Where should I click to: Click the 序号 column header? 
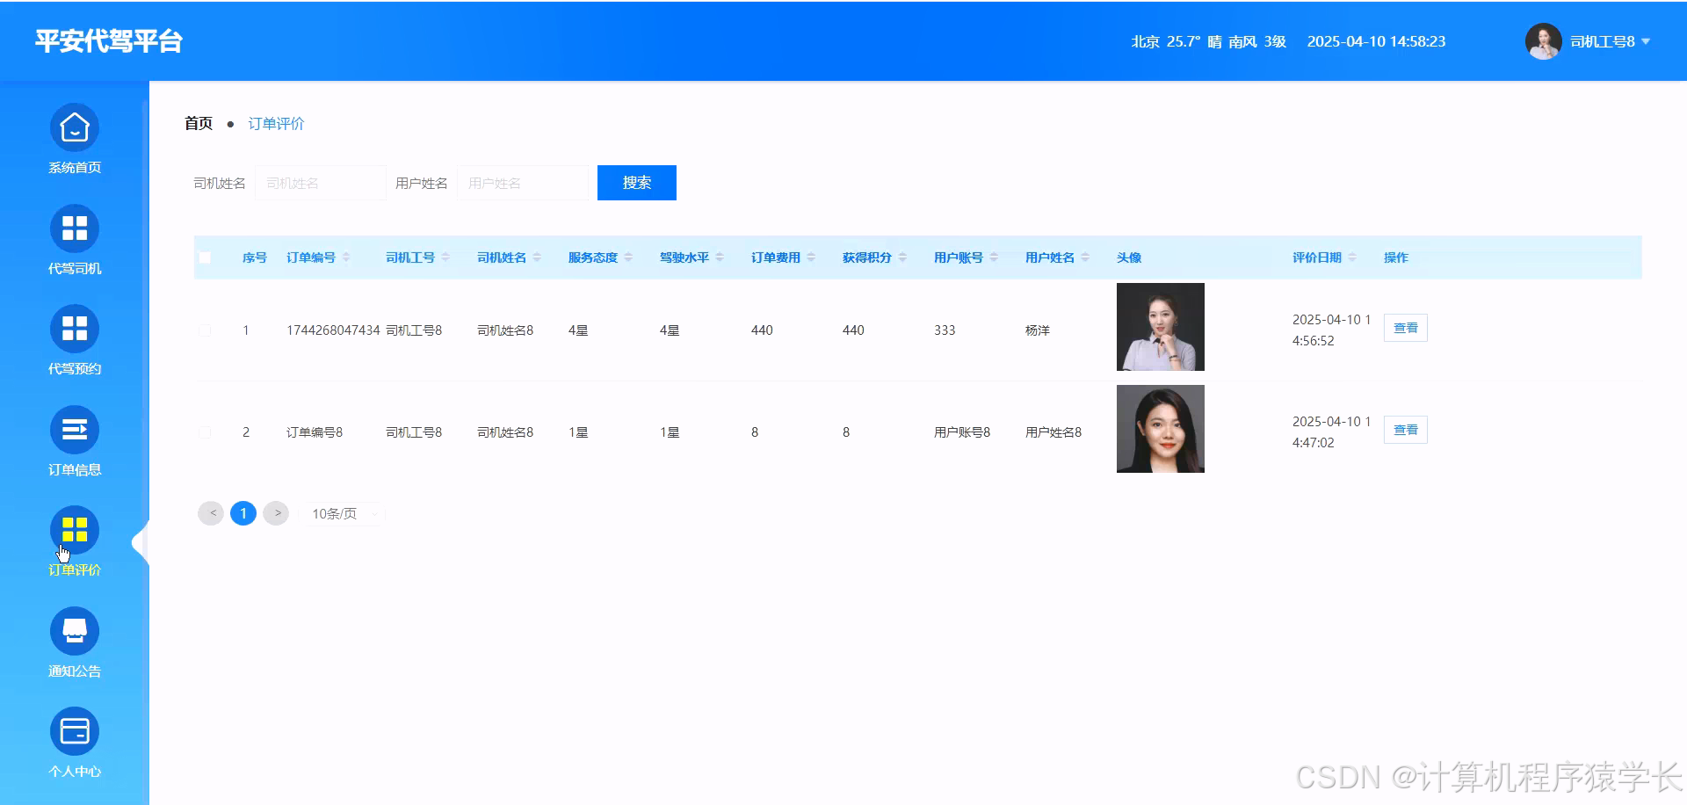tap(255, 257)
